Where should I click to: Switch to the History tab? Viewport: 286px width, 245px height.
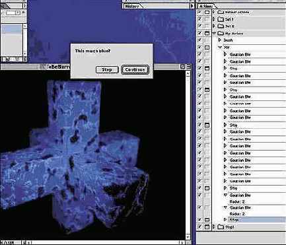click(132, 7)
